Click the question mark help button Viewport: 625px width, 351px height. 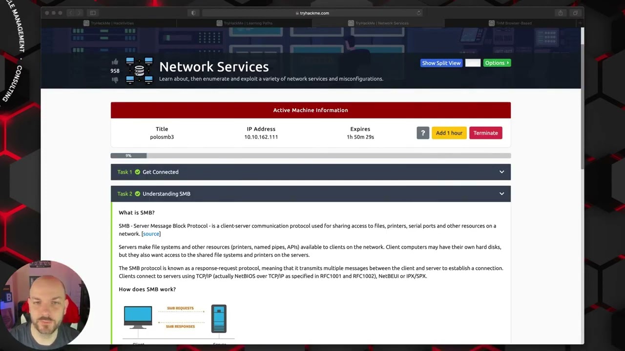[x=423, y=133]
